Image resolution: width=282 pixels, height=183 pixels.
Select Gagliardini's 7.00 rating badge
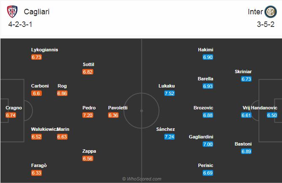[x=208, y=144]
